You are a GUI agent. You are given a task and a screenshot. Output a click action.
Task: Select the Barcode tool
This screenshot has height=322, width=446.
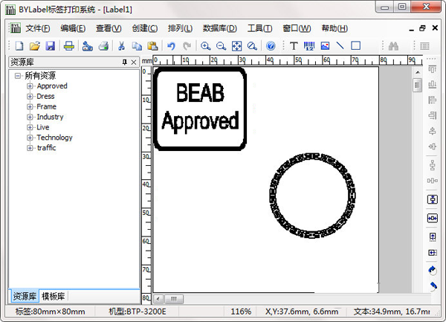[309, 45]
